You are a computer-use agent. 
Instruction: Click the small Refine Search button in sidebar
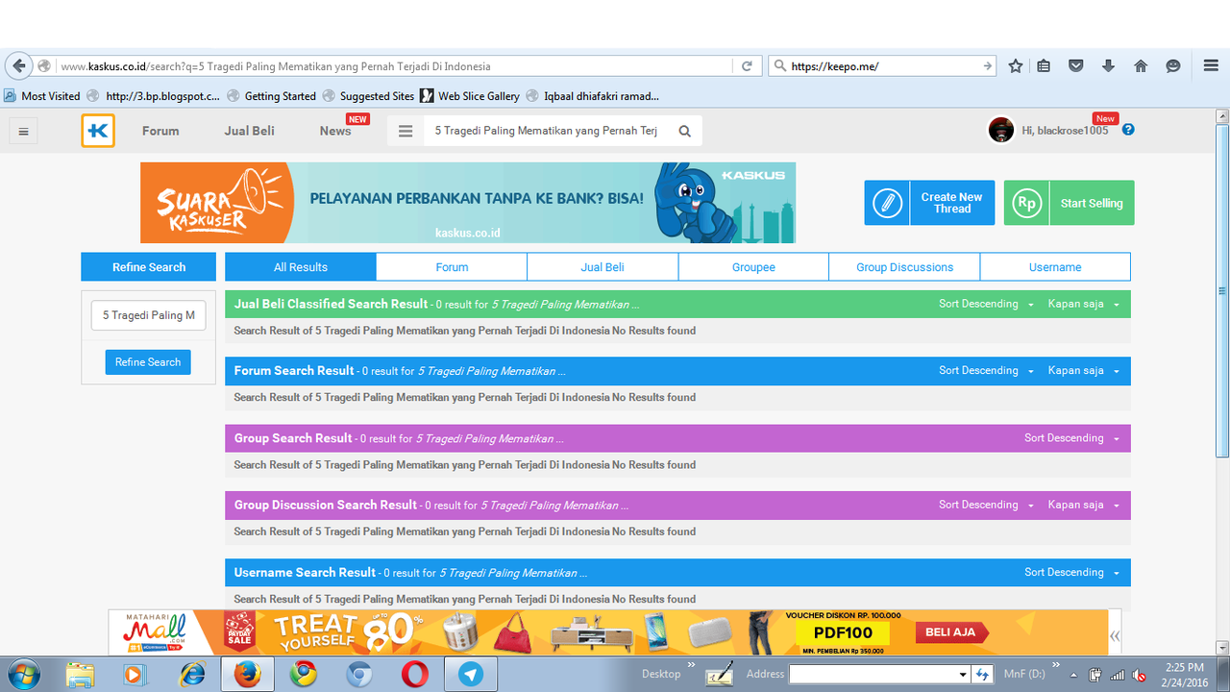point(148,362)
